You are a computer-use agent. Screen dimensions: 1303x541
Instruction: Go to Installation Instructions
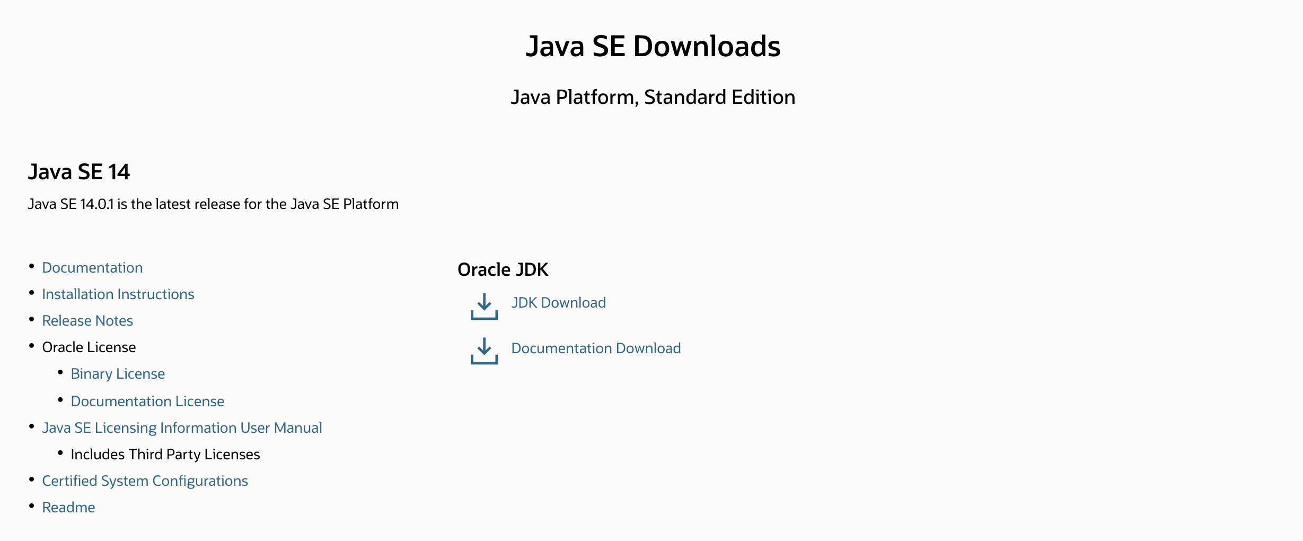click(x=118, y=294)
